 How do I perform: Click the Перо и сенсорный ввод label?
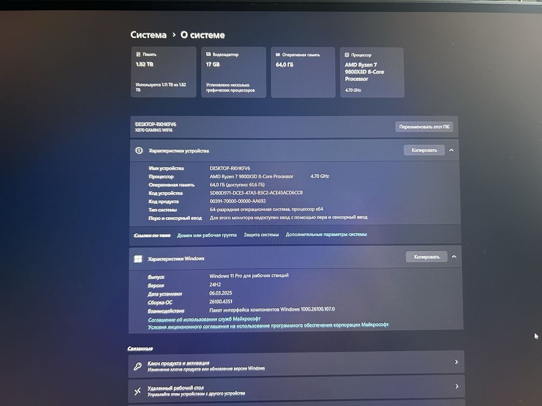[x=175, y=218]
